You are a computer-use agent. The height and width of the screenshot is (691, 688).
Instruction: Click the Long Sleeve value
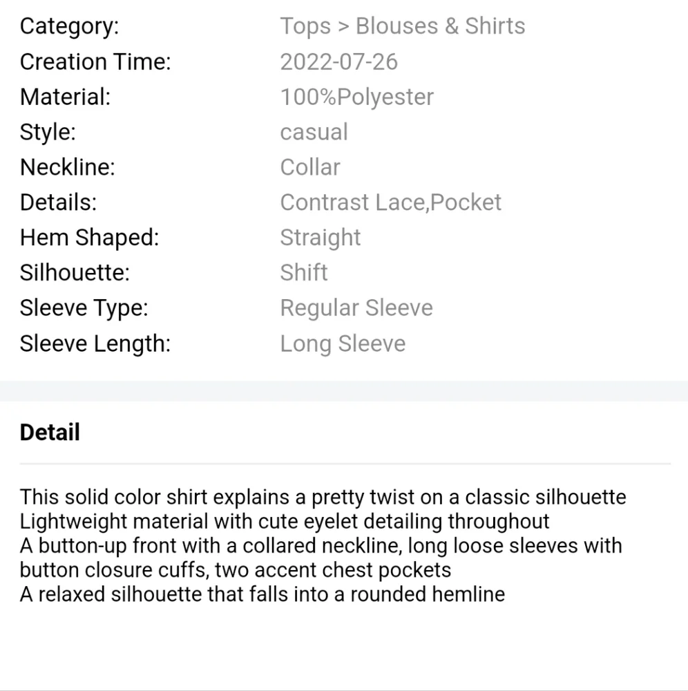pyautogui.click(x=343, y=343)
